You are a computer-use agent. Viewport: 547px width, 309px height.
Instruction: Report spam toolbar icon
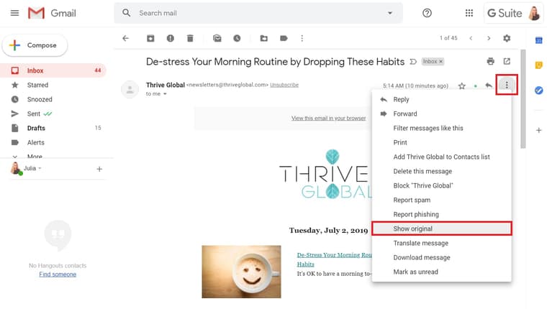click(171, 38)
